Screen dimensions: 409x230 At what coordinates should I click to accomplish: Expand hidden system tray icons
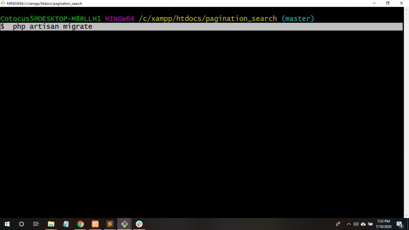point(348,224)
